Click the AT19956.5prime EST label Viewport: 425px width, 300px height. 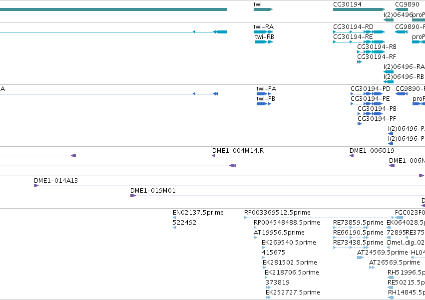tap(279, 233)
